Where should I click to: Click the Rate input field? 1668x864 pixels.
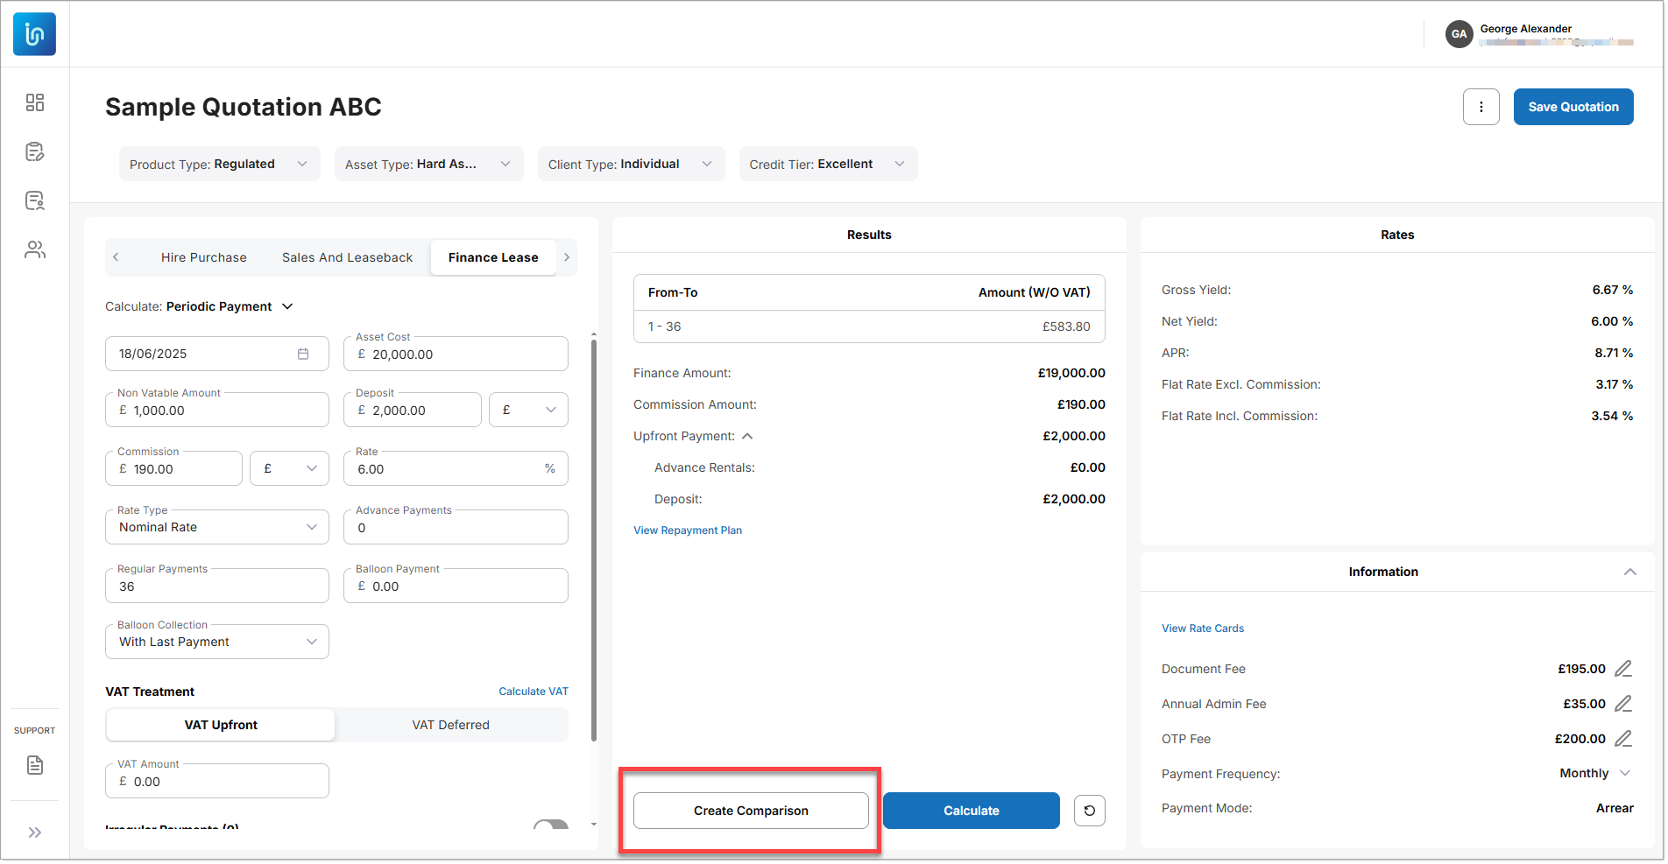[456, 468]
